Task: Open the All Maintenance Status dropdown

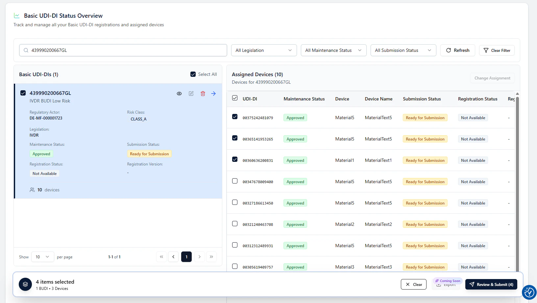Action: tap(333, 50)
